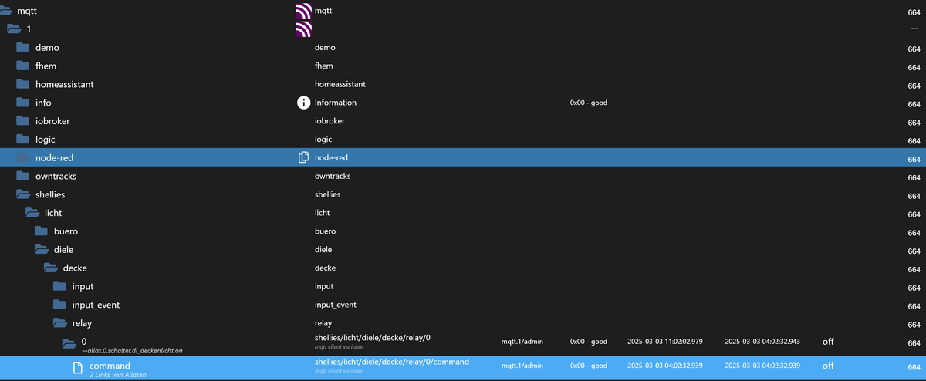This screenshot has height=381, width=926.
Task: Expand the fhem folder
Action: [22, 66]
